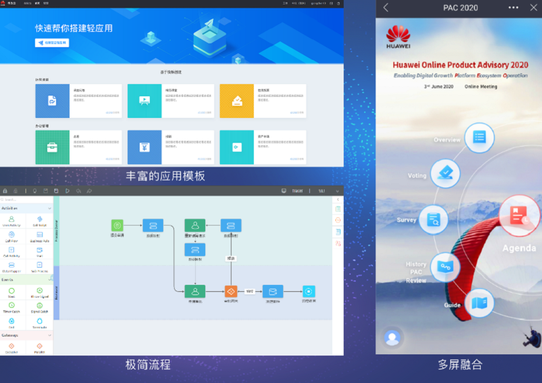Select the Exclusive gateway palette item

(11, 348)
